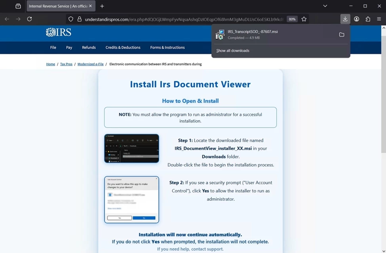
Task: Show downloaded file in folder icon
Action: coord(341,34)
